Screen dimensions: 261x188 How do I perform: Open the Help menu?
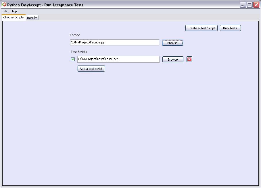pos(14,11)
